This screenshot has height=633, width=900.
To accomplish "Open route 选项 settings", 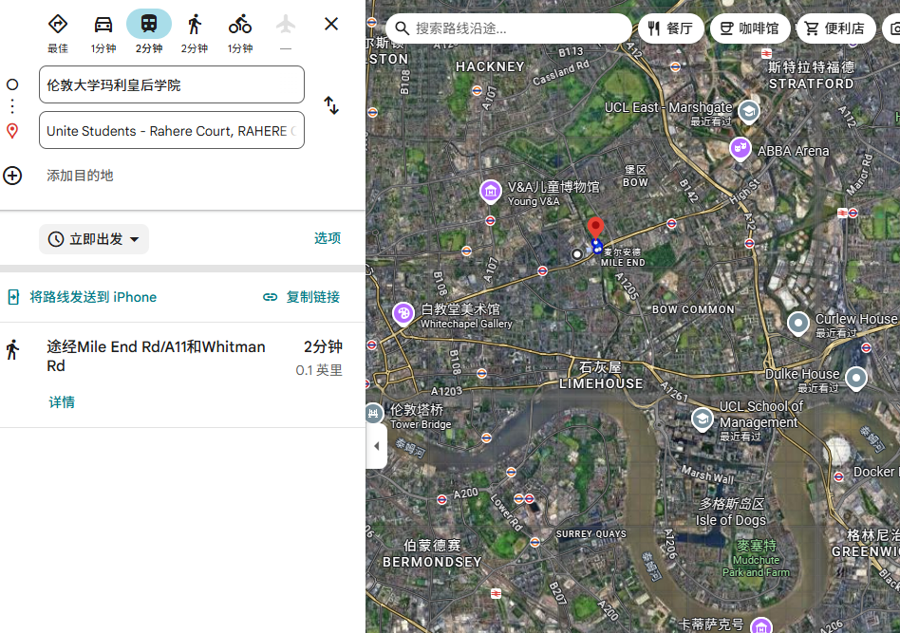I will click(328, 238).
